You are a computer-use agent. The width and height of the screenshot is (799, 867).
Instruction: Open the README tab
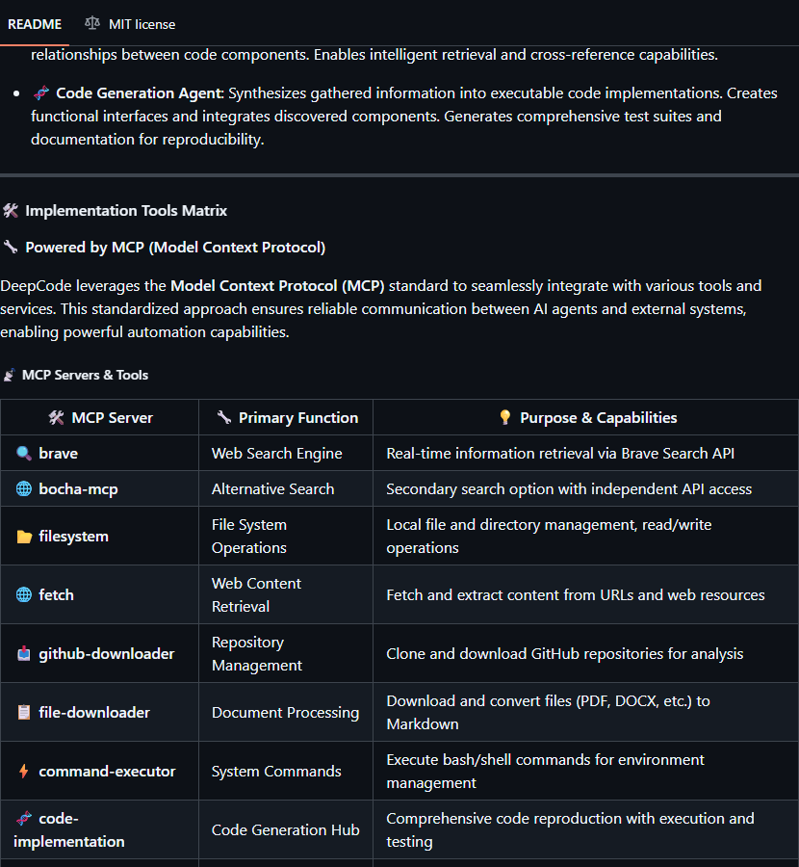point(35,24)
